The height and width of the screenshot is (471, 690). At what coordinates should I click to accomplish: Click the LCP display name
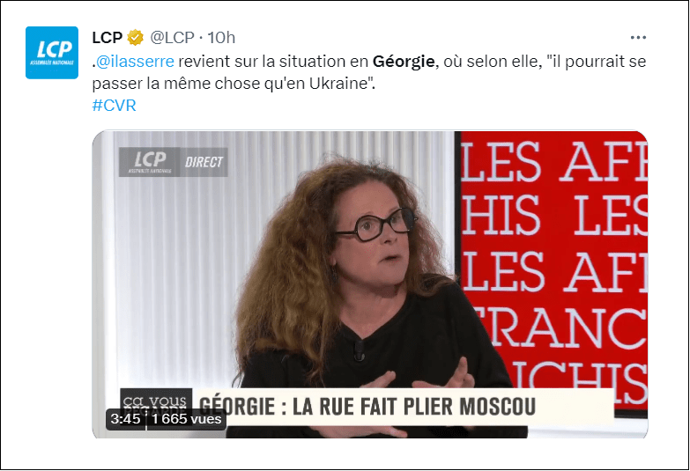point(107,38)
